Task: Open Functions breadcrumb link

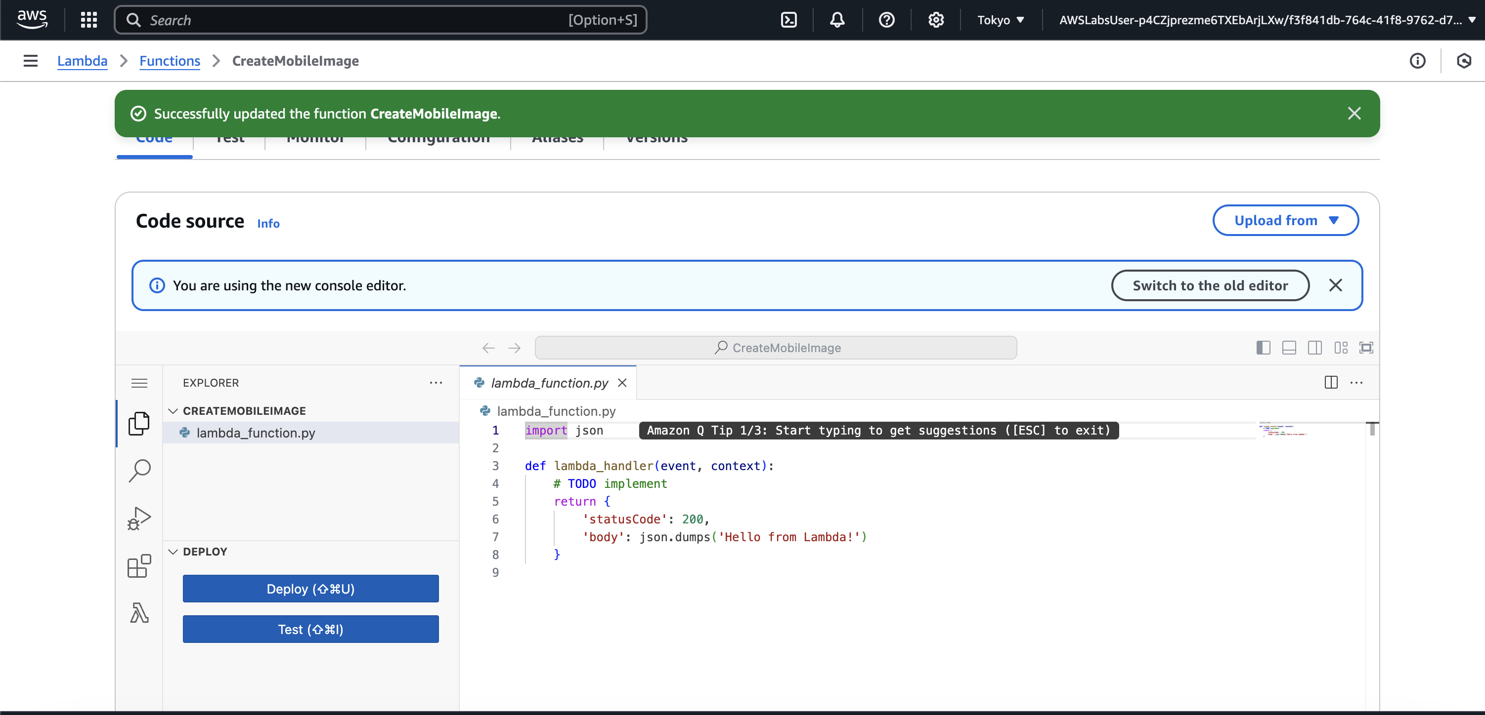Action: (170, 61)
